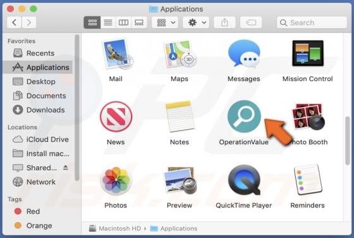Click the OperationValue label text
This screenshot has height=238, width=354.
[243, 142]
